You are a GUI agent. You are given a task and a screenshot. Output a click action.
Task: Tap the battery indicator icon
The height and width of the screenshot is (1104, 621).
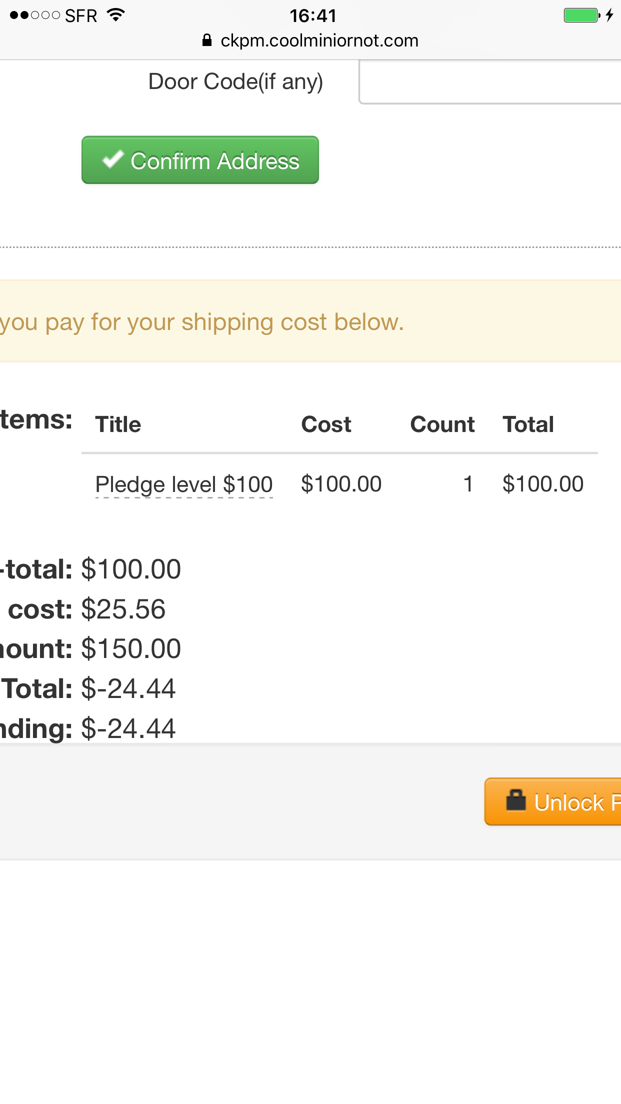coord(581,15)
